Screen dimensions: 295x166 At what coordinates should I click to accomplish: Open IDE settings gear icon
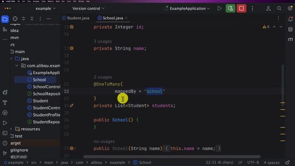290,8
